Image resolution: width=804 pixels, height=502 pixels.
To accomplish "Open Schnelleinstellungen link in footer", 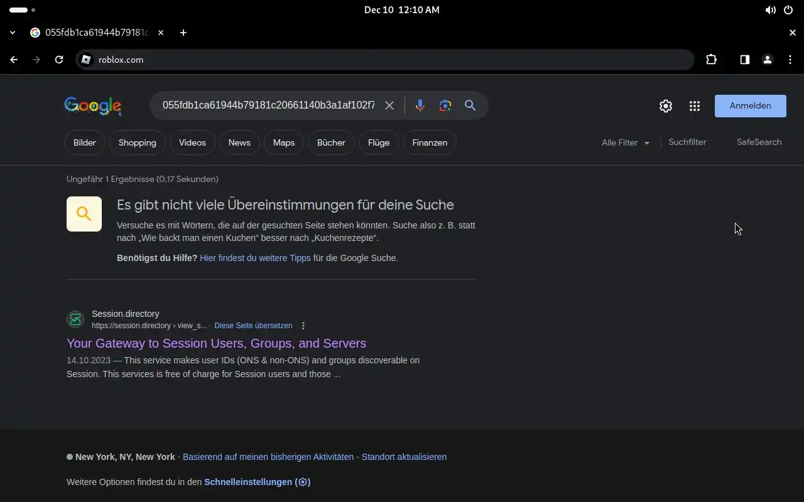I will 257,482.
